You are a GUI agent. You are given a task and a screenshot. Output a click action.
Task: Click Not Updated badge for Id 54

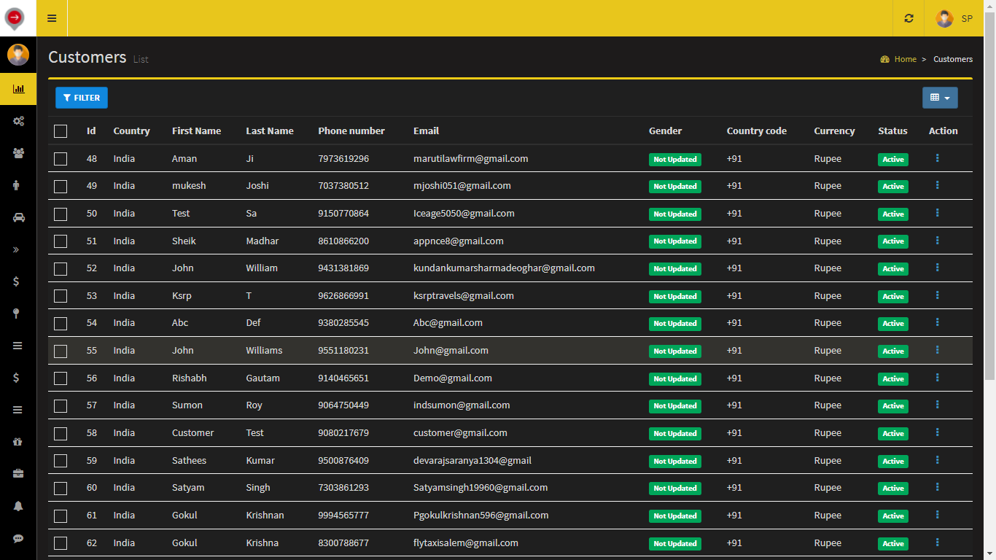[x=675, y=323]
